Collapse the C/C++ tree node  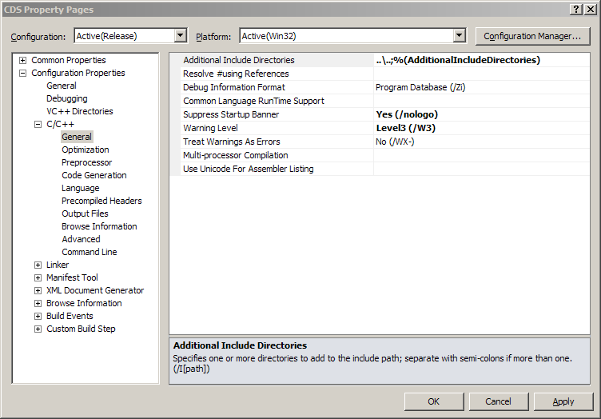38,125
